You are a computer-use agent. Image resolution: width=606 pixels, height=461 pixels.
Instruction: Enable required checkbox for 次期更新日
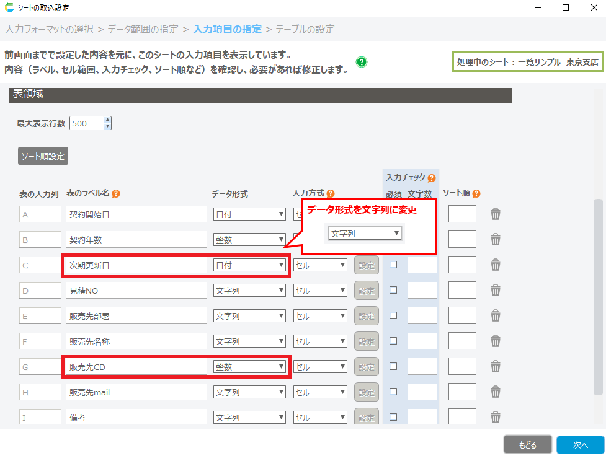pos(393,265)
